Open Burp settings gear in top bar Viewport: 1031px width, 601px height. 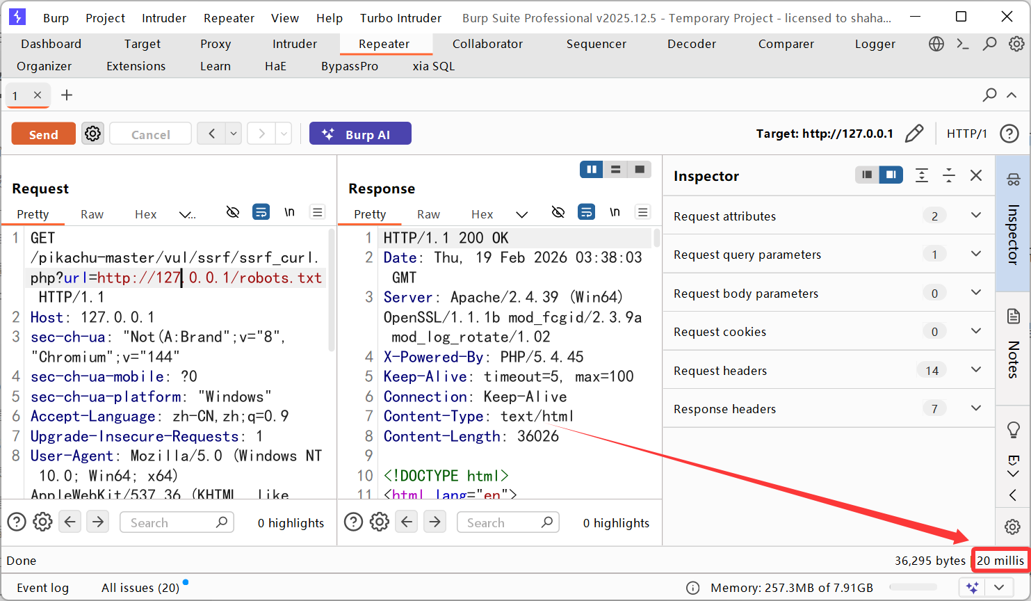(1016, 44)
